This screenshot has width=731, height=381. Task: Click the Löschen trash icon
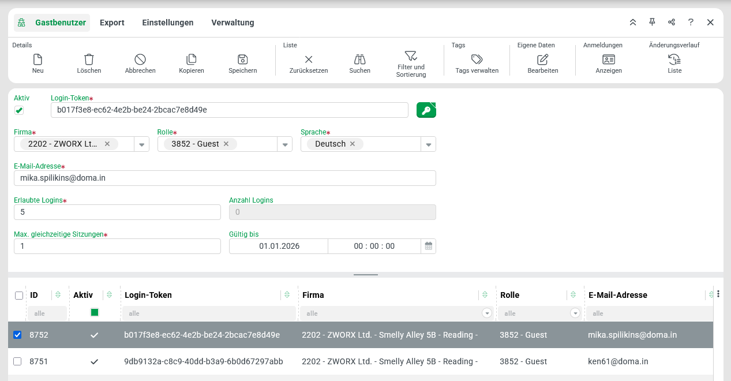(x=89, y=59)
